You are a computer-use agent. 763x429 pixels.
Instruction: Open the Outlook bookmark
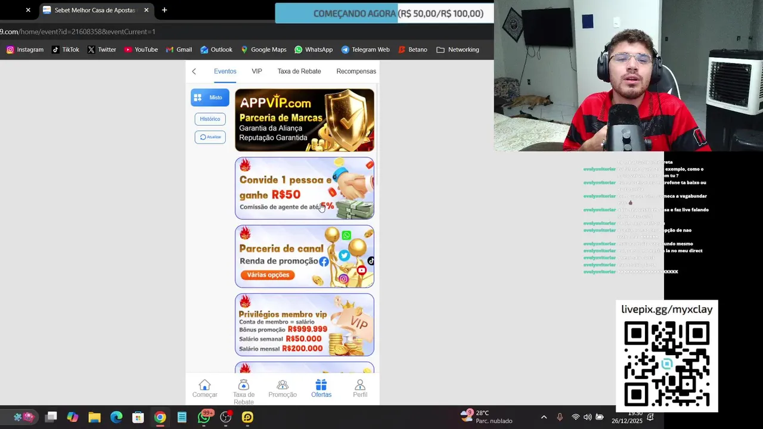pyautogui.click(x=216, y=49)
